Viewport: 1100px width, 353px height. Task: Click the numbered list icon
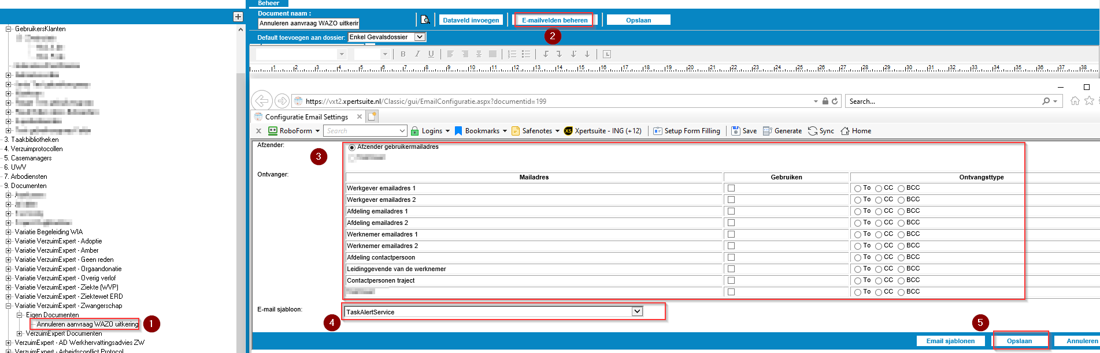[512, 54]
